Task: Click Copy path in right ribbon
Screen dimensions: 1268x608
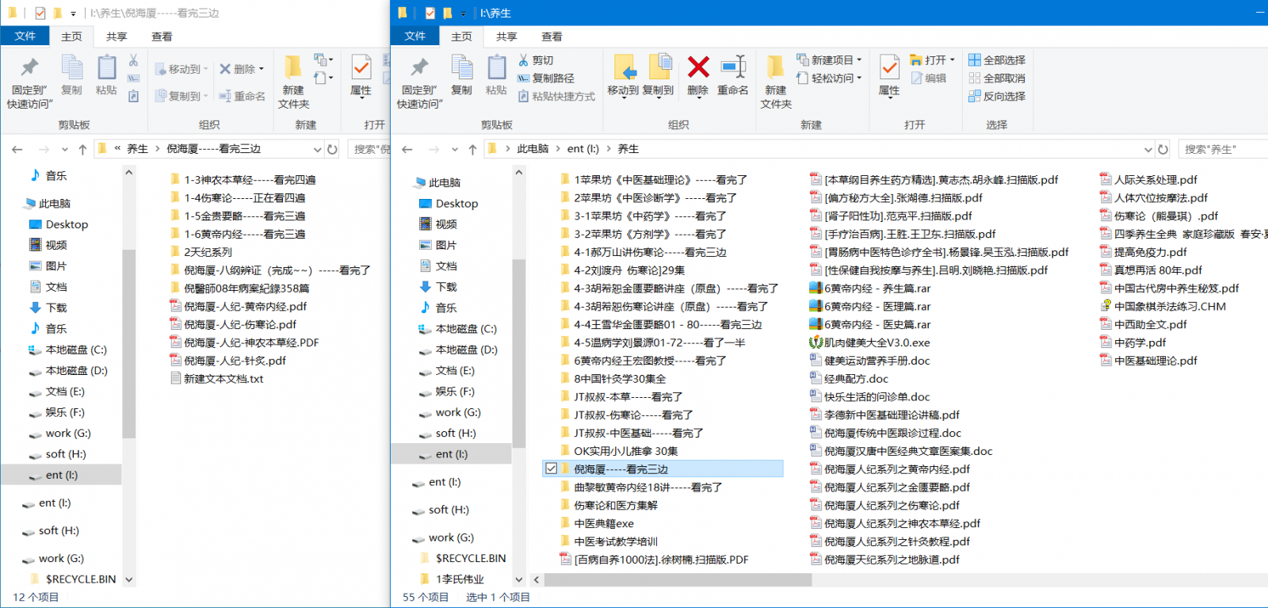Action: click(x=547, y=78)
